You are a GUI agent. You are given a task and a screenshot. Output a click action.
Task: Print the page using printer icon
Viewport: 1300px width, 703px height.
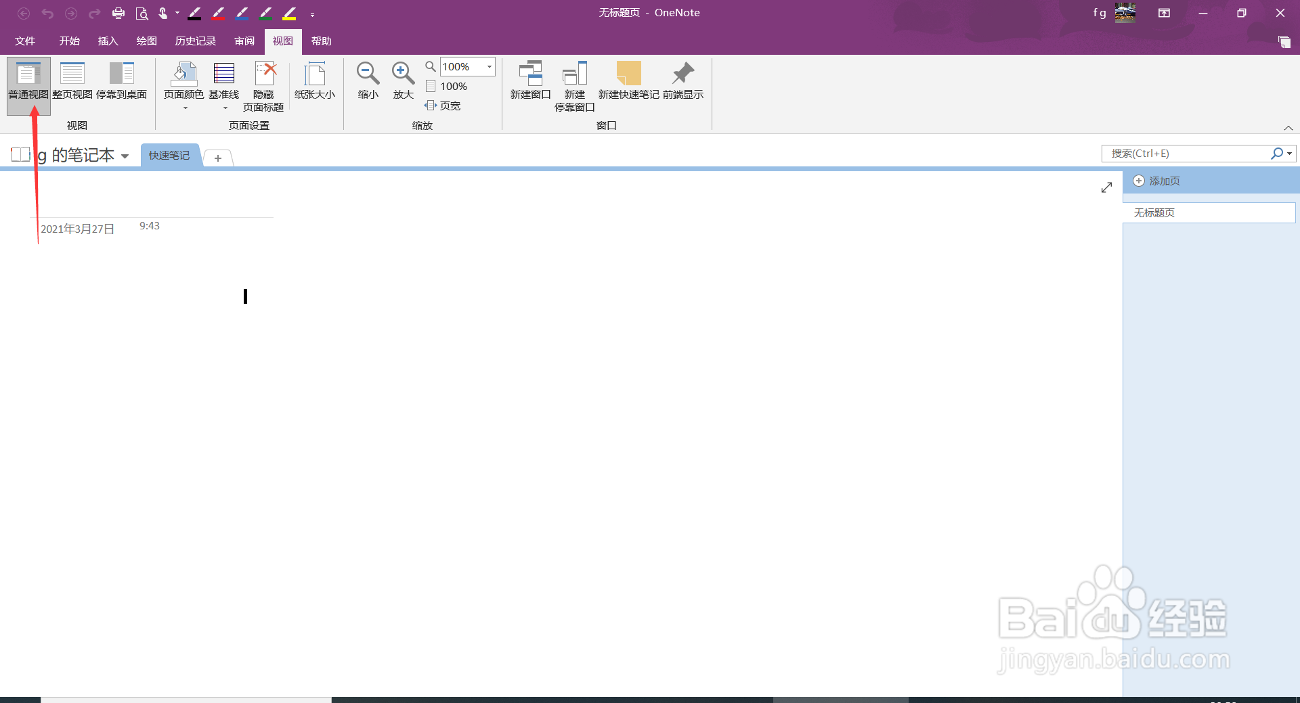118,14
